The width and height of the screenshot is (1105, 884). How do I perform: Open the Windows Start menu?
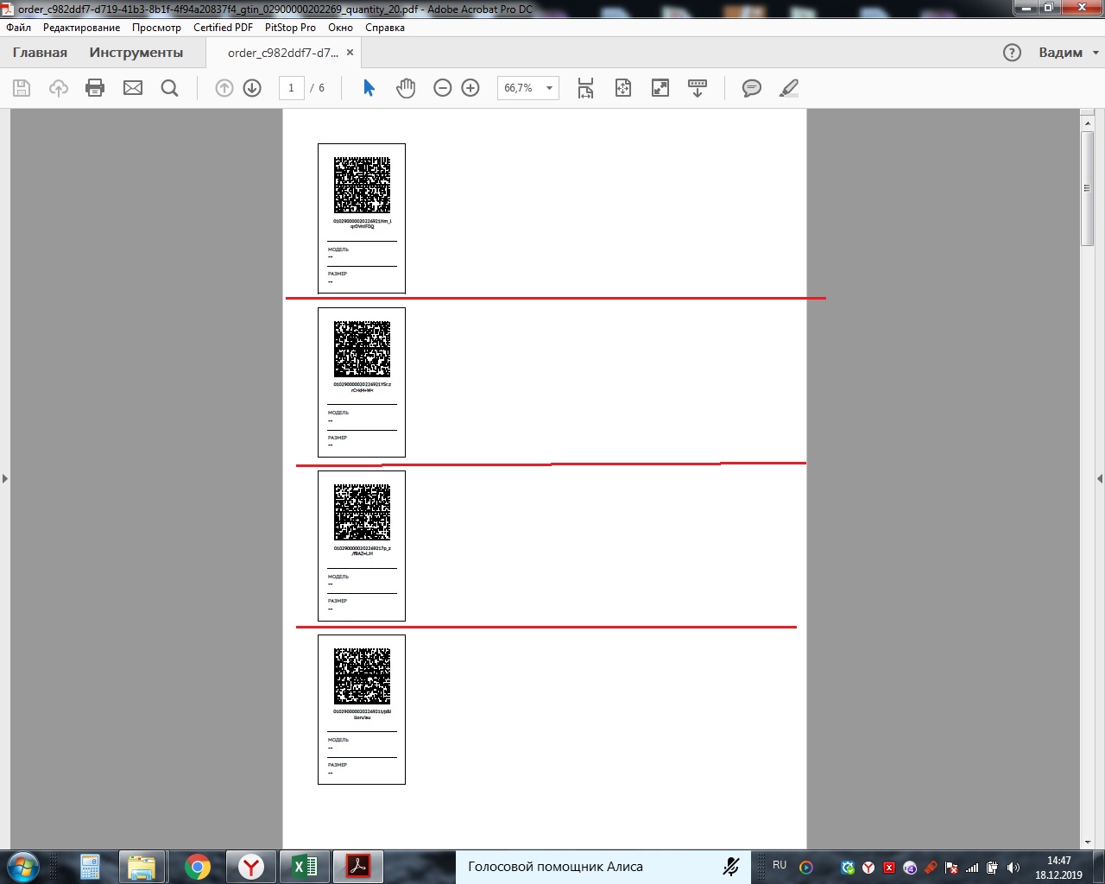[23, 867]
